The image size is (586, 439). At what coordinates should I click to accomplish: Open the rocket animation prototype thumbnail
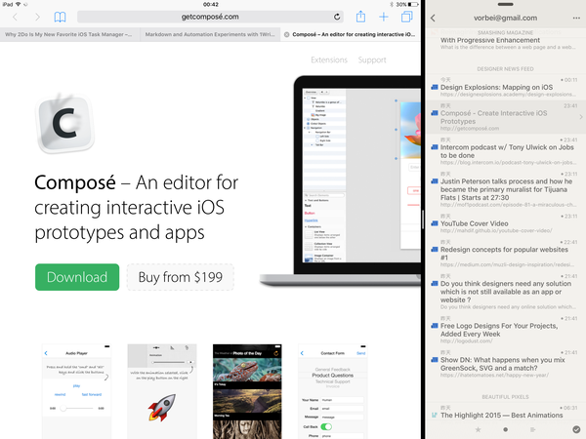tap(162, 391)
